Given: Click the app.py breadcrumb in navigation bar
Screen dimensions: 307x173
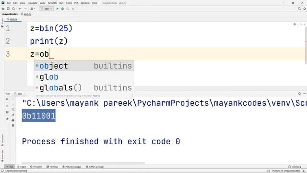Looking at the screenshot, I should [26, 14].
